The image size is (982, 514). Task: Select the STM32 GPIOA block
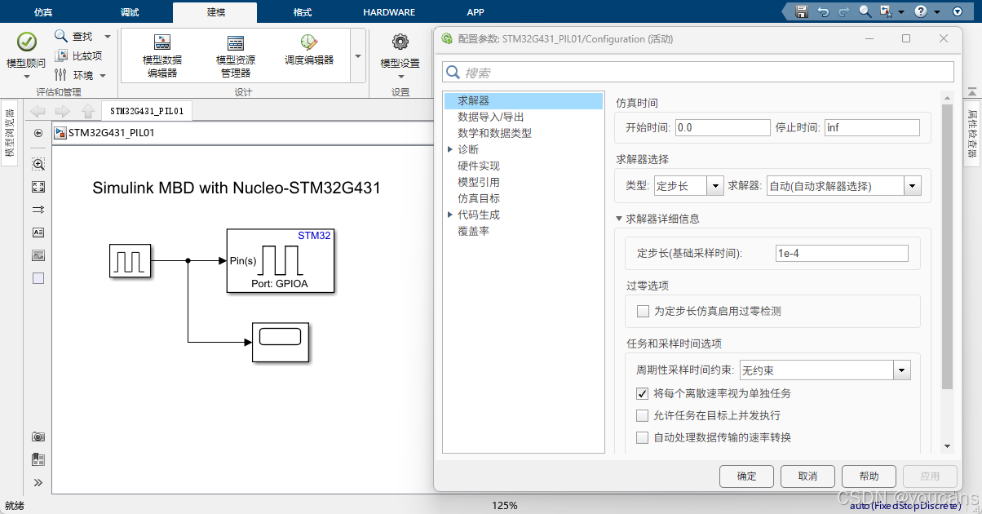[x=281, y=261]
